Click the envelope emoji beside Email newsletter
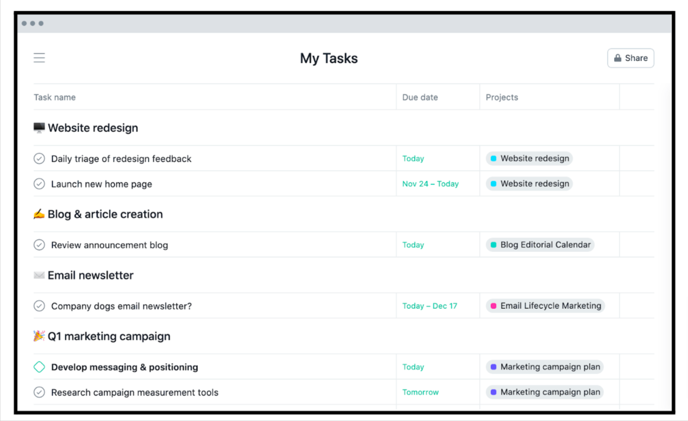The image size is (688, 421). (39, 275)
